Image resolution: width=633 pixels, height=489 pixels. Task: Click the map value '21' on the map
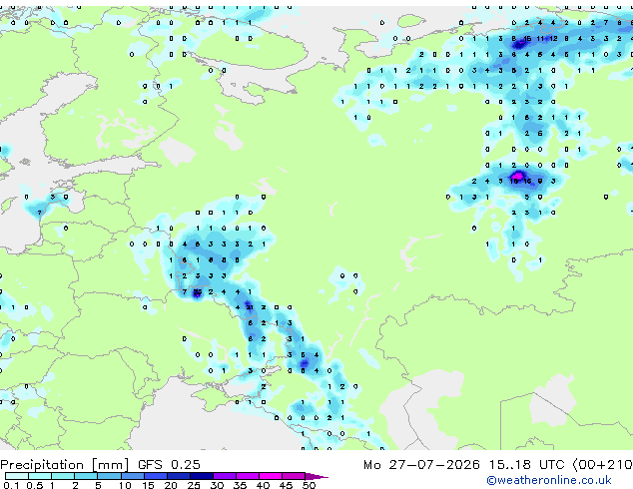250,307
